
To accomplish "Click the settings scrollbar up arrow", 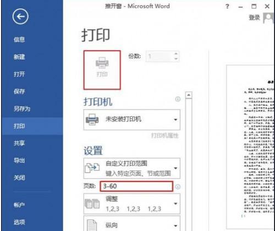I will click(189, 95).
